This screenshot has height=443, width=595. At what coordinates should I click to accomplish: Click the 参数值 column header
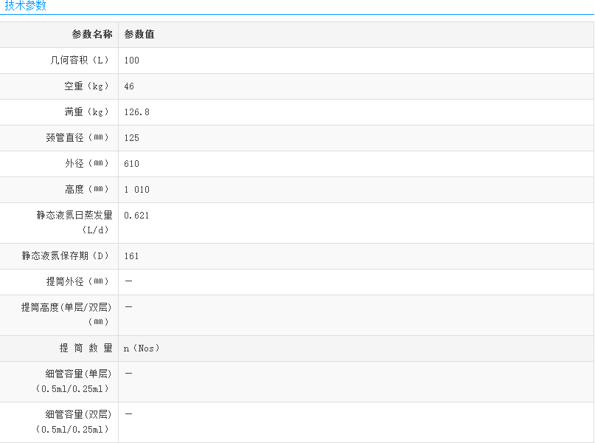139,35
